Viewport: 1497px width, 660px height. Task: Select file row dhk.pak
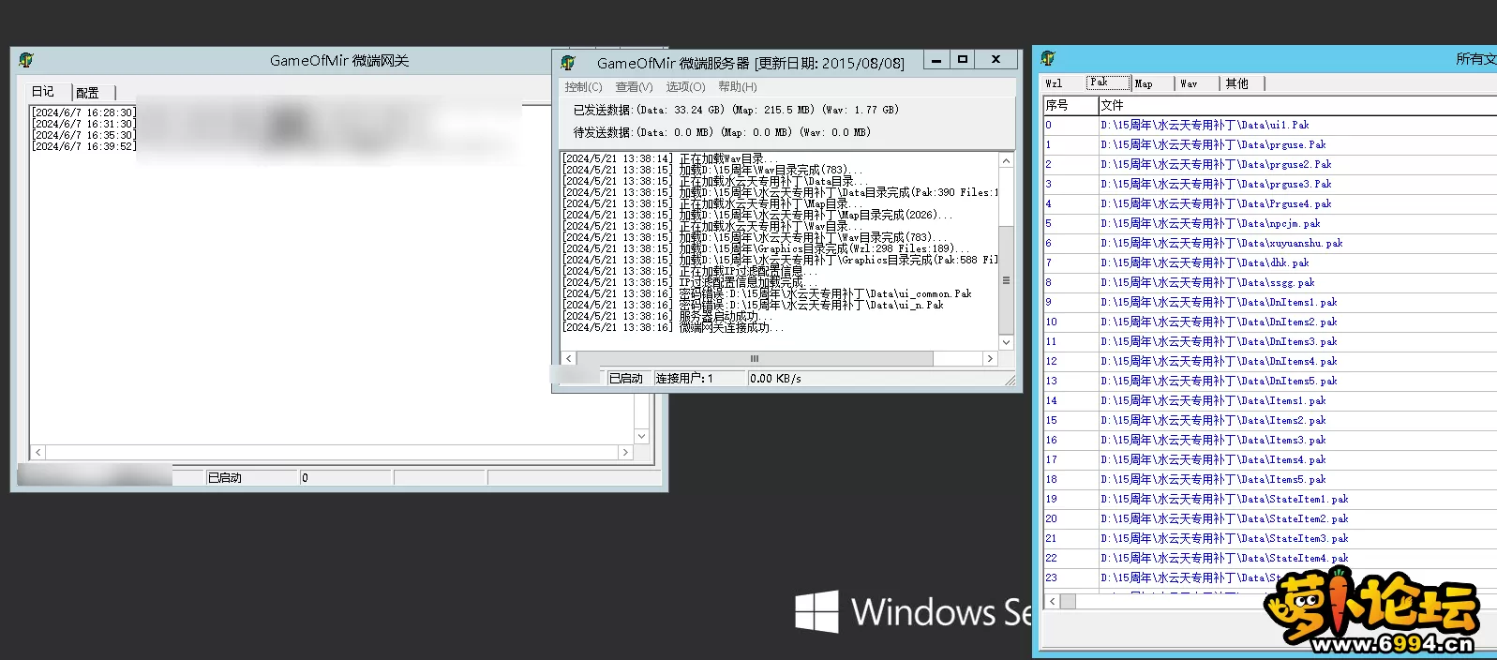point(1270,262)
